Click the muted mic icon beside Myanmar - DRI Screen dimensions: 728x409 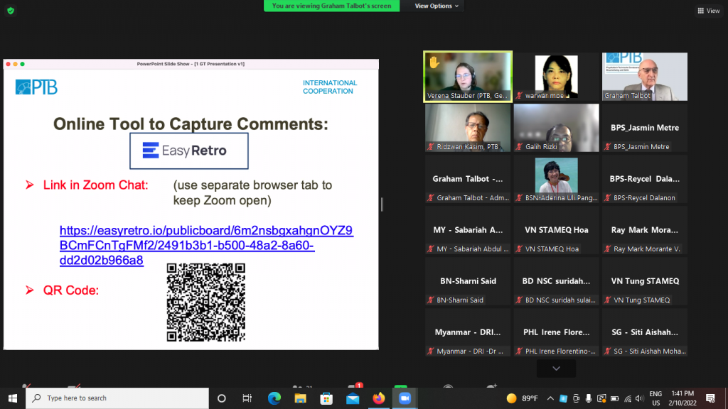point(431,351)
